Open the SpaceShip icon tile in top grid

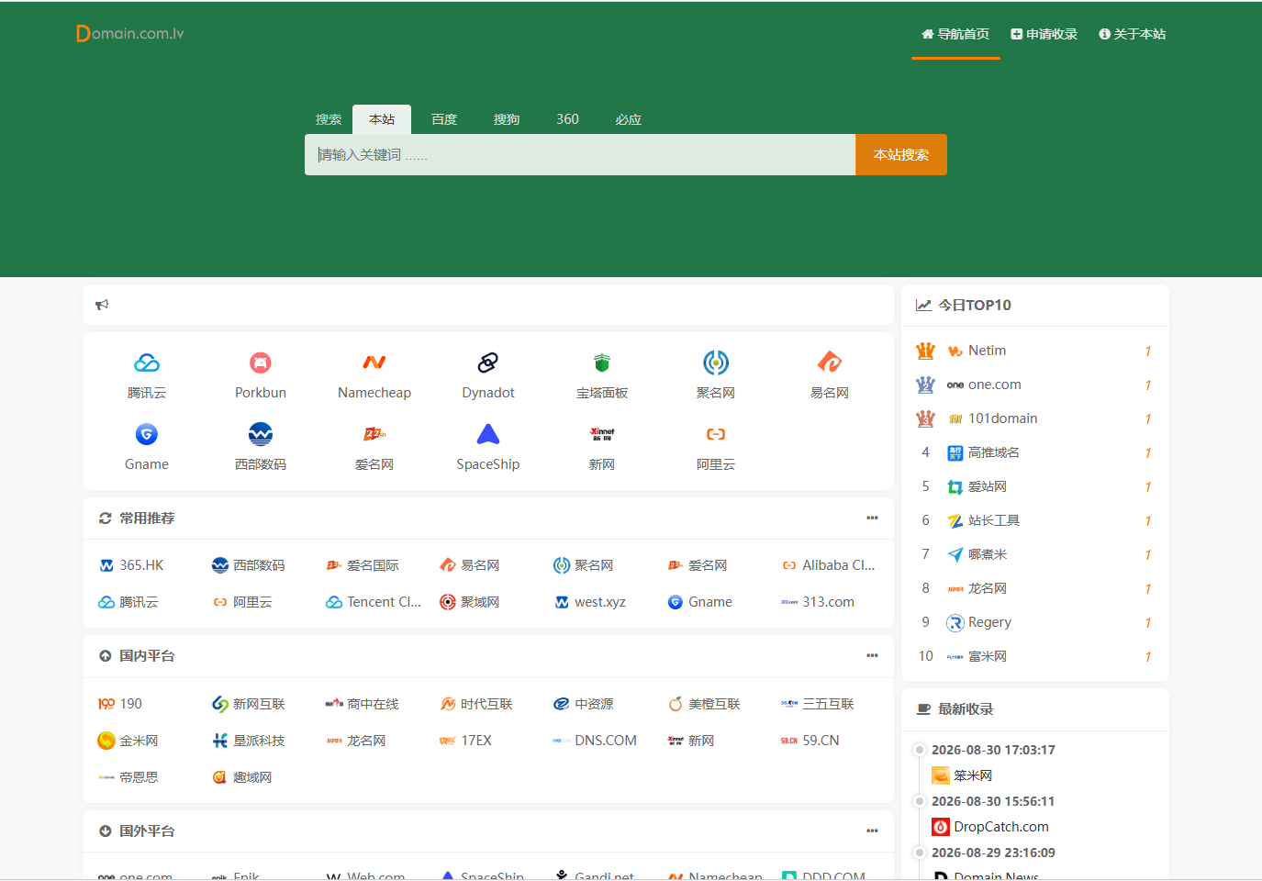(x=488, y=447)
